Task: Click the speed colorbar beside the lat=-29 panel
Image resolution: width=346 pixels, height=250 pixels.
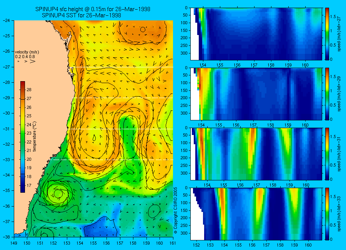Action: [327, 94]
